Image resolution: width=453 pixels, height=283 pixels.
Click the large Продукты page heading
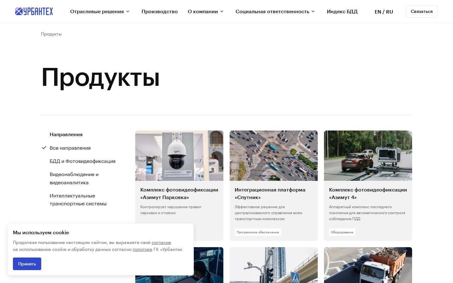click(100, 78)
